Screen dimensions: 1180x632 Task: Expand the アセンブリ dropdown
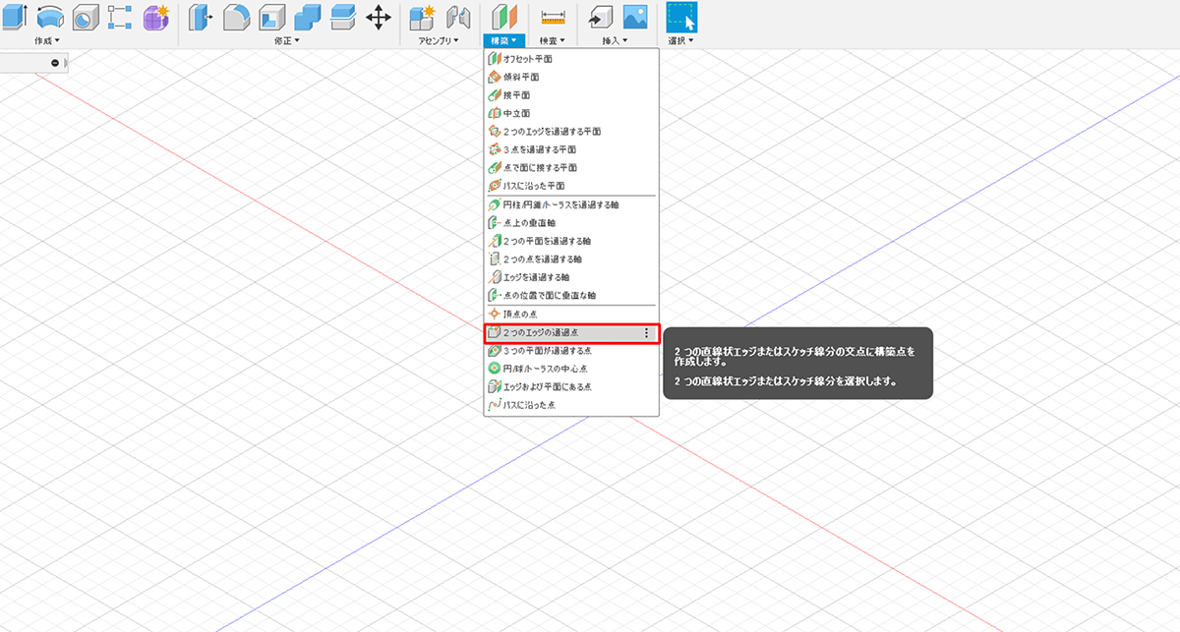click(439, 40)
